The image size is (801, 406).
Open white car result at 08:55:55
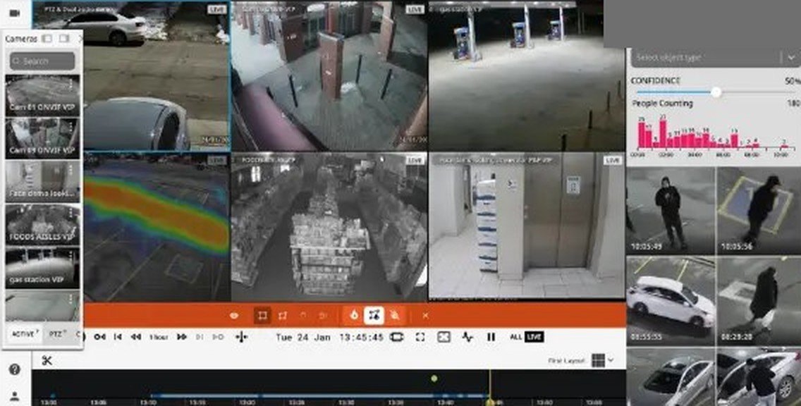point(671,301)
